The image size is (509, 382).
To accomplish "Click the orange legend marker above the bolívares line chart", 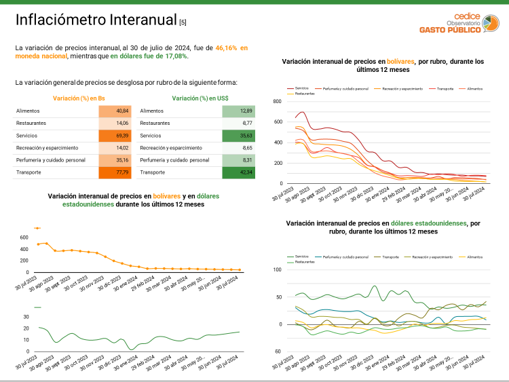I will (37, 228).
